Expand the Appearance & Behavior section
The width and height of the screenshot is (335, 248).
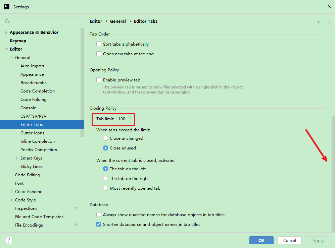pos(6,33)
